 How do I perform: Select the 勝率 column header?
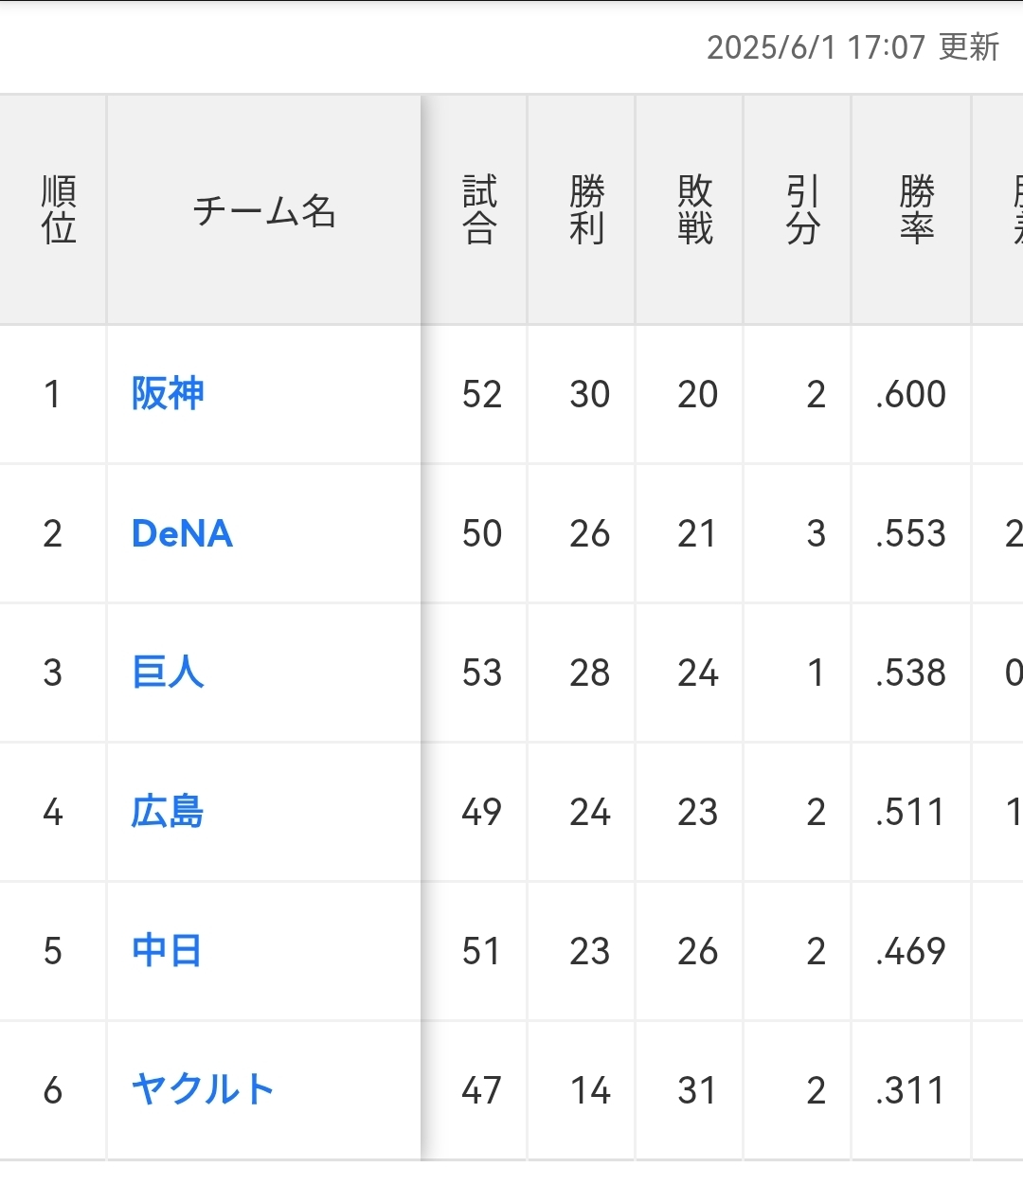tap(916, 210)
